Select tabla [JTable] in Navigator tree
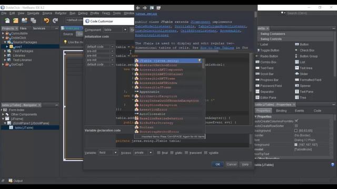The width and height of the screenshot is (337, 189). [x=24, y=128]
